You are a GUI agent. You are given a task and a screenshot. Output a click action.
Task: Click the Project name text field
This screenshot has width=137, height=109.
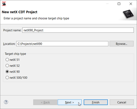[x=78, y=30]
